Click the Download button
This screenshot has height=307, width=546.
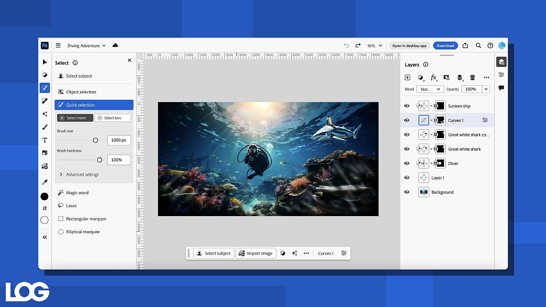tap(445, 46)
